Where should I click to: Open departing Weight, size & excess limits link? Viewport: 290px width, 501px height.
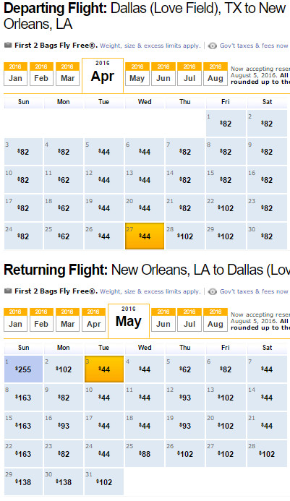(x=150, y=46)
